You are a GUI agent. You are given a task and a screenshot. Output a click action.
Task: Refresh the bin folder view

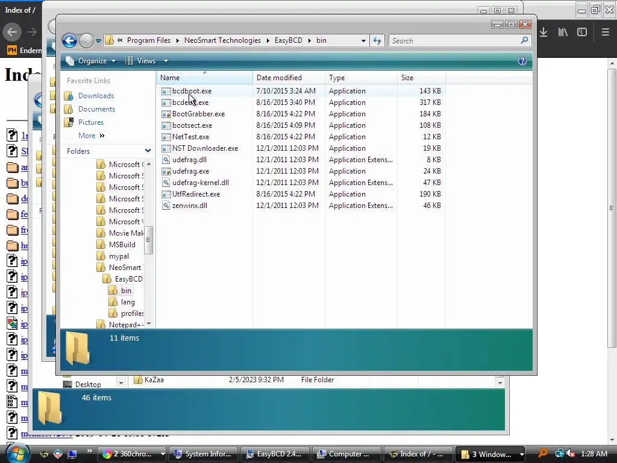(377, 40)
